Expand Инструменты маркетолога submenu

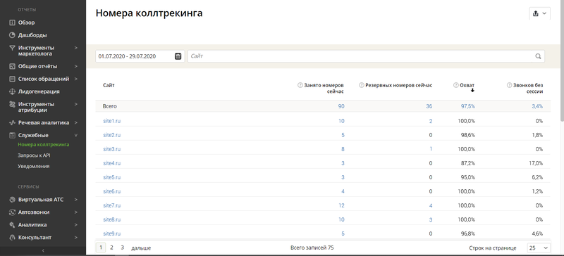coord(76,48)
